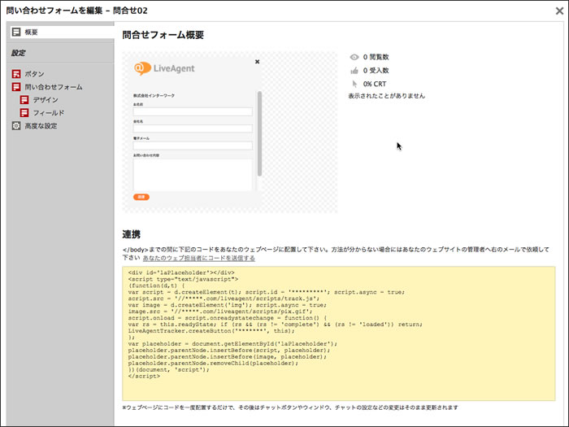Open the 概要 overview tab
This screenshot has height=427, width=569.
62,32
